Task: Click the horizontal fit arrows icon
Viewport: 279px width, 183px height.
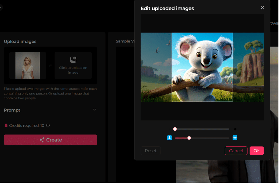Action: tap(235, 138)
